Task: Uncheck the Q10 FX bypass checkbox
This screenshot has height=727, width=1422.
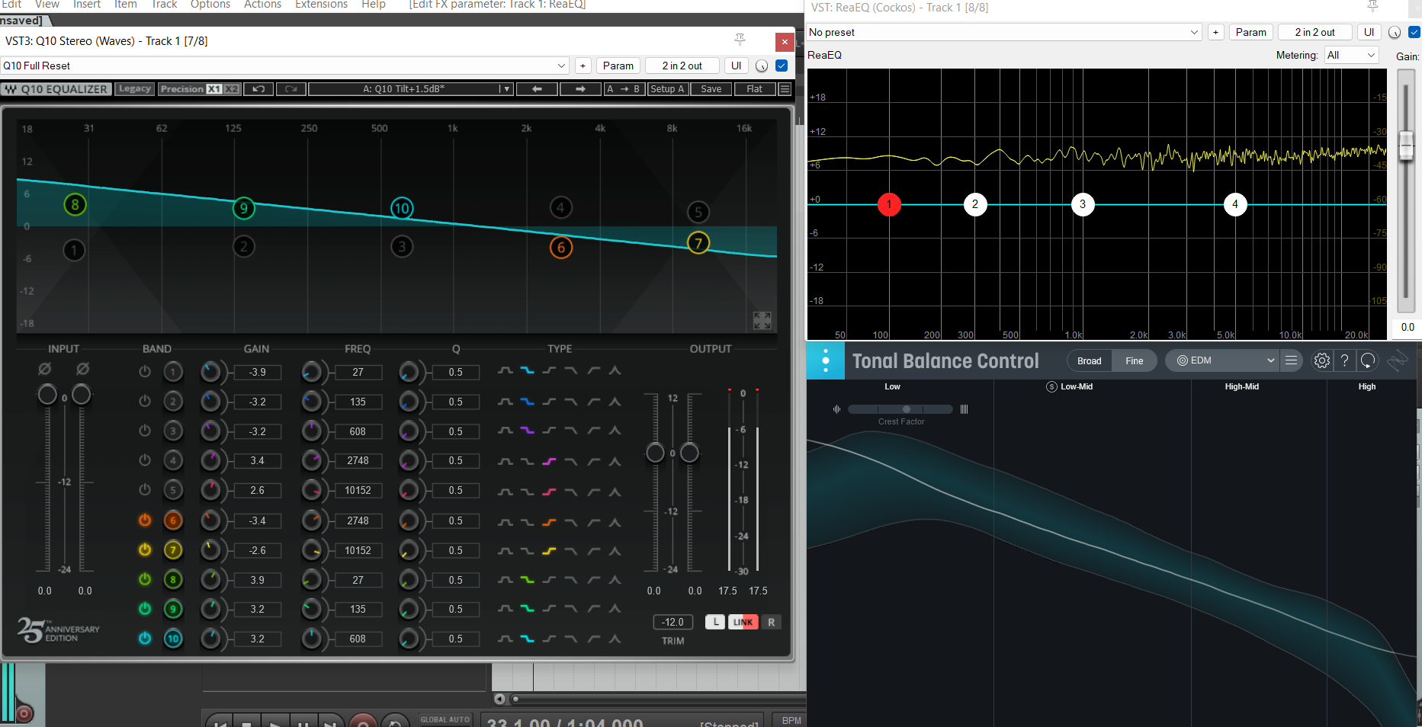Action: [782, 66]
